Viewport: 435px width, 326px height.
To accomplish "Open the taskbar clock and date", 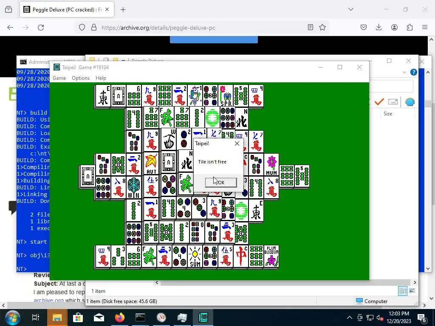I will pyautogui.click(x=399, y=318).
